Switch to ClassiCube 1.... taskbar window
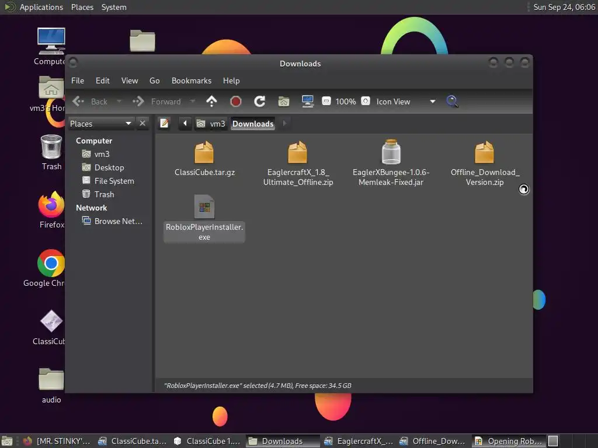This screenshot has height=448, width=598. pyautogui.click(x=207, y=441)
